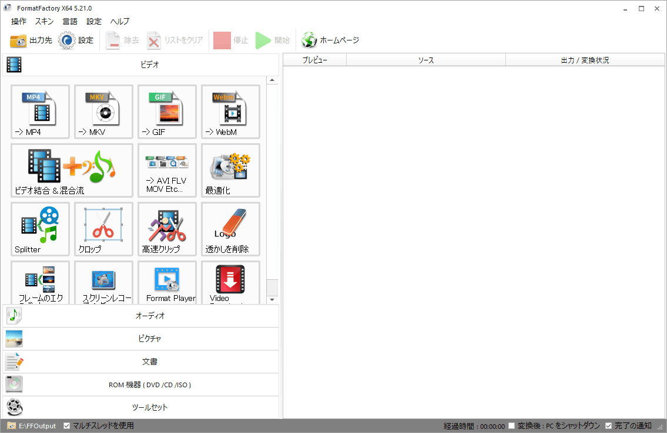Click the 出力 / 変換状況 column header
Image resolution: width=667 pixels, height=433 pixels.
pyautogui.click(x=585, y=60)
